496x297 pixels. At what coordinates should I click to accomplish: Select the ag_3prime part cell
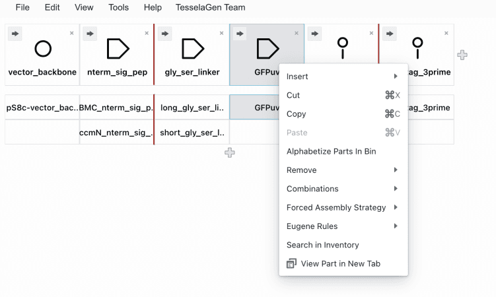pos(431,108)
